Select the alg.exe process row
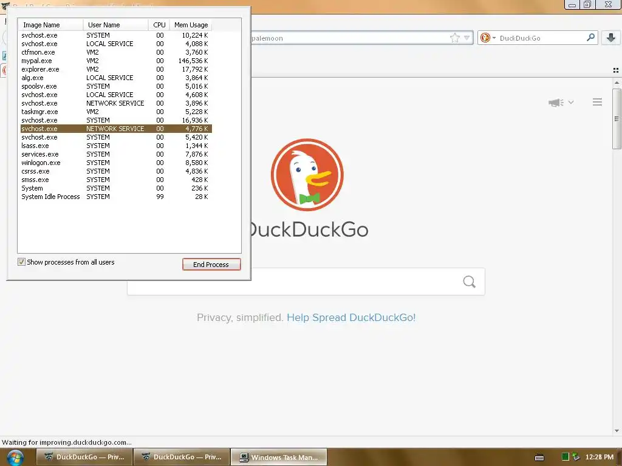622x466 pixels. click(116, 78)
